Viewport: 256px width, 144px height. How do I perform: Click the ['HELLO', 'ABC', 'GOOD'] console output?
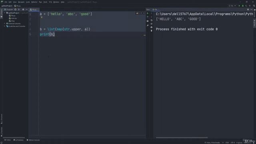tap(178, 19)
